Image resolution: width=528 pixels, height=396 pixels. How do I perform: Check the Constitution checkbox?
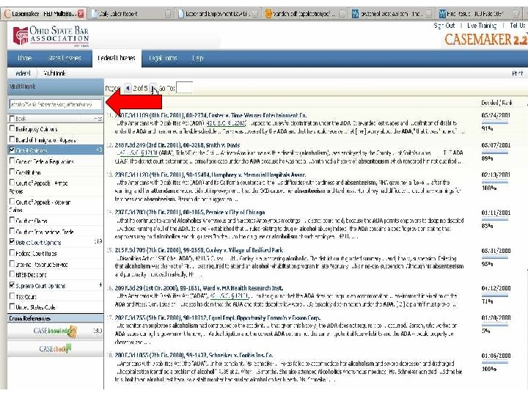[x=12, y=172]
